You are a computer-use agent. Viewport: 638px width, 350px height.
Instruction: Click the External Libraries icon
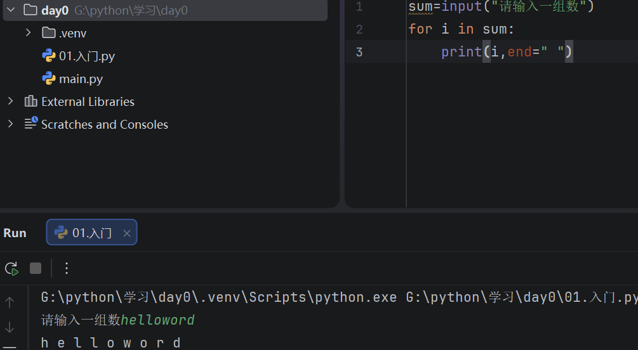[30, 101]
